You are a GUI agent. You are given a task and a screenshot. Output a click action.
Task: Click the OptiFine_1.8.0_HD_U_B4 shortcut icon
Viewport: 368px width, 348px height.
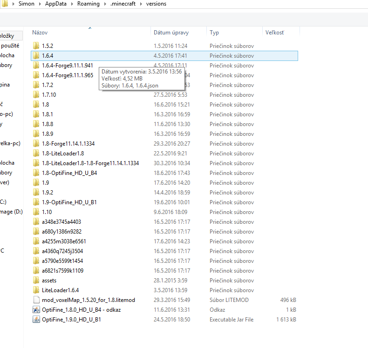[x=36, y=310]
